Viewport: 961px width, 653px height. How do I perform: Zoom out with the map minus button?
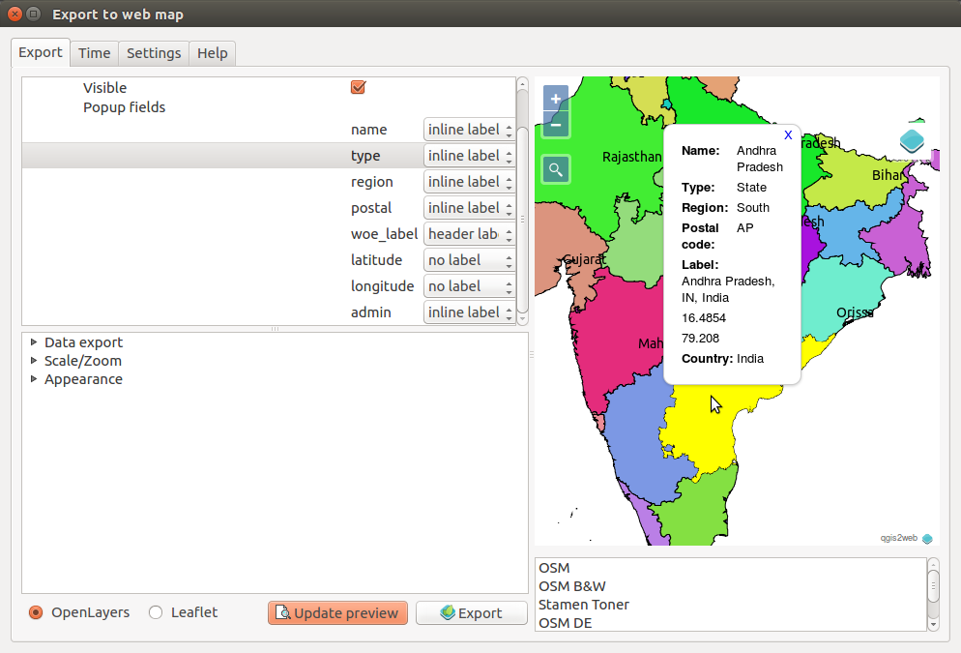(x=556, y=125)
